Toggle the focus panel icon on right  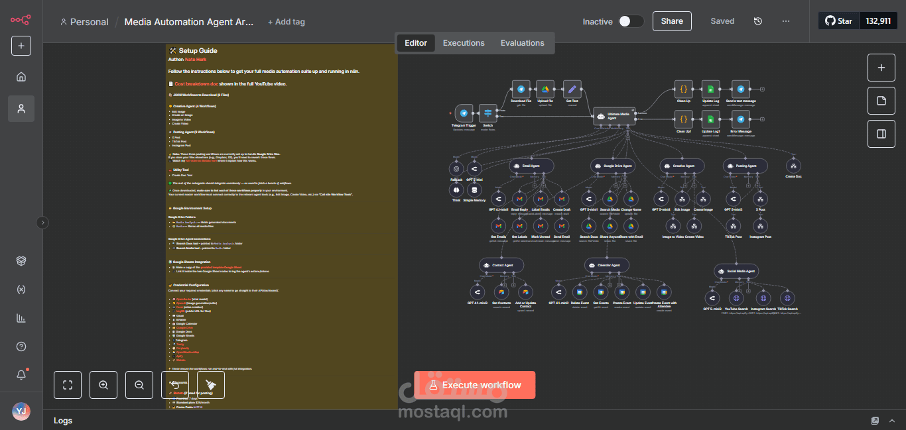tap(881, 134)
